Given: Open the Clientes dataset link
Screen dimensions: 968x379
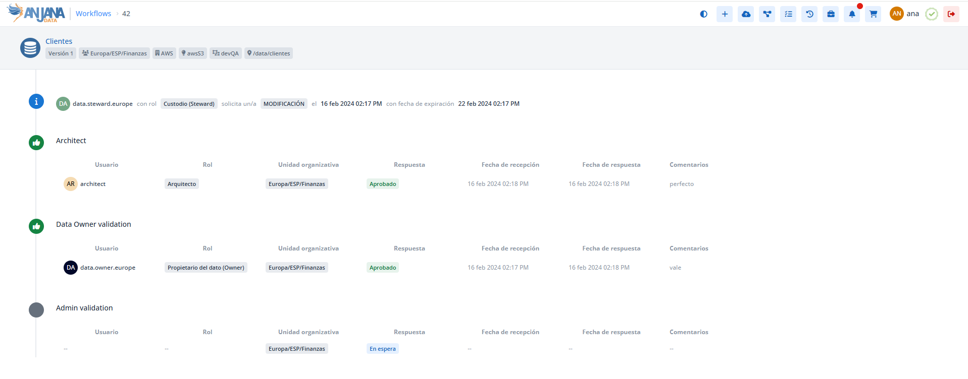Looking at the screenshot, I should click(x=59, y=41).
